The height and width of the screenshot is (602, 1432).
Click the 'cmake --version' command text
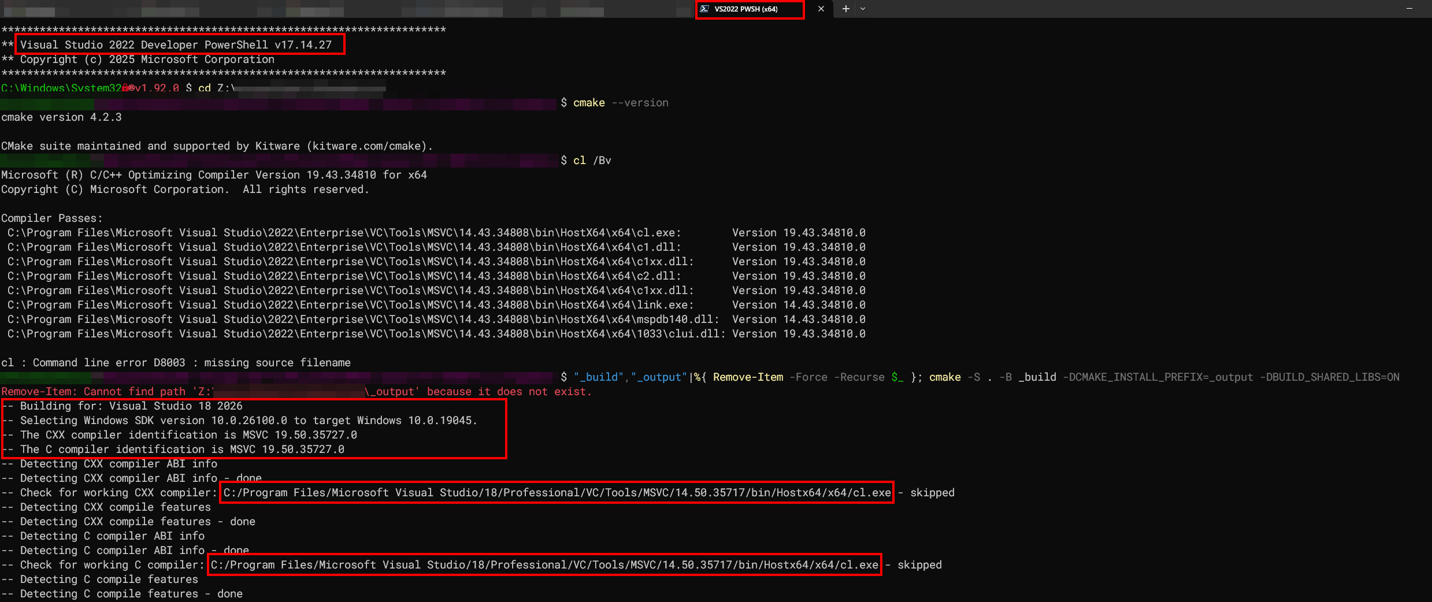(x=620, y=103)
